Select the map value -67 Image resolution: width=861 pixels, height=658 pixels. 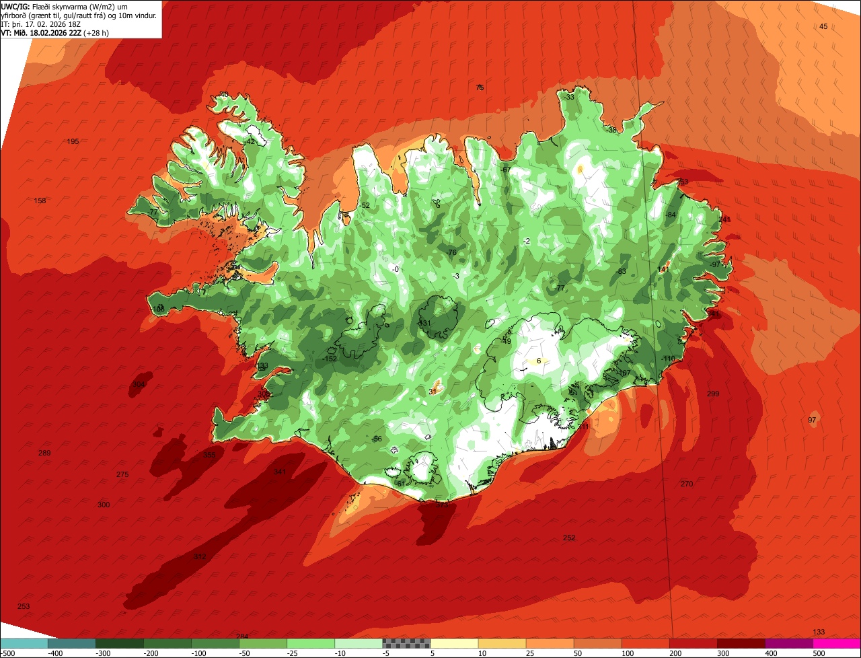tap(506, 170)
